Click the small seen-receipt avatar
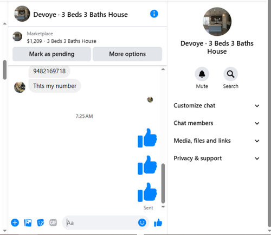This screenshot has width=271, height=235. click(150, 99)
